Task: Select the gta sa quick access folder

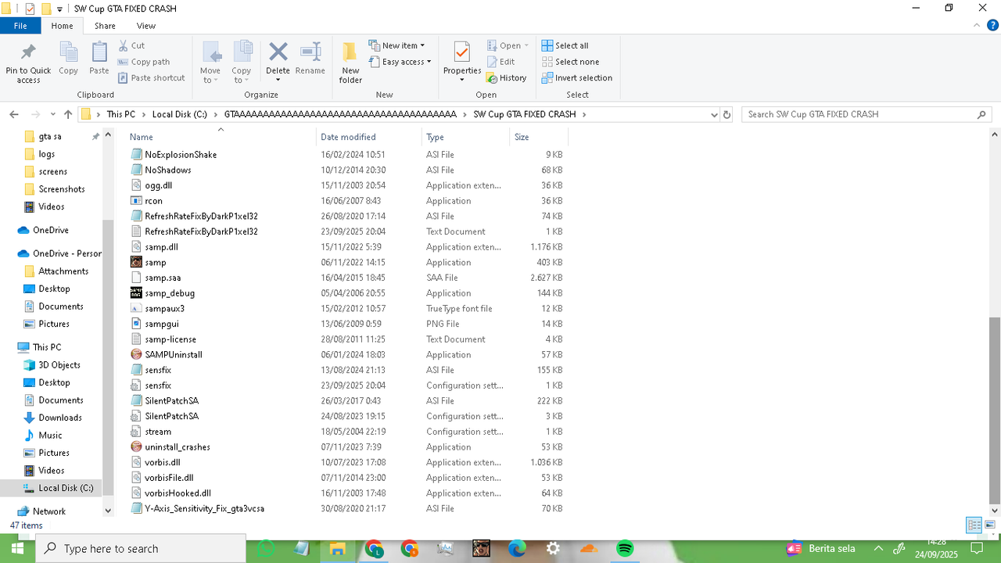Action: point(50,136)
